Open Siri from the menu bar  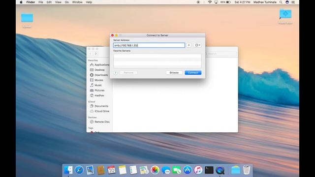coord(287,2)
